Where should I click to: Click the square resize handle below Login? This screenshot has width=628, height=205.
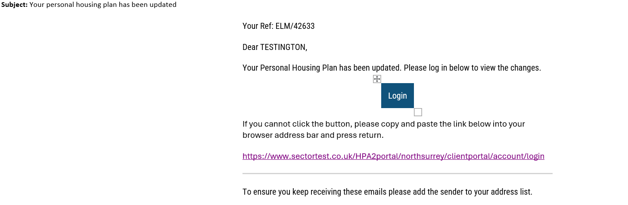click(x=418, y=112)
